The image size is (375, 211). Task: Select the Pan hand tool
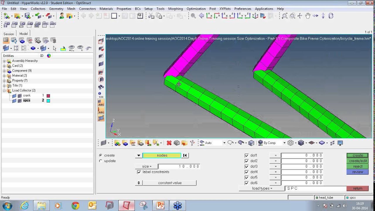tap(307, 16)
